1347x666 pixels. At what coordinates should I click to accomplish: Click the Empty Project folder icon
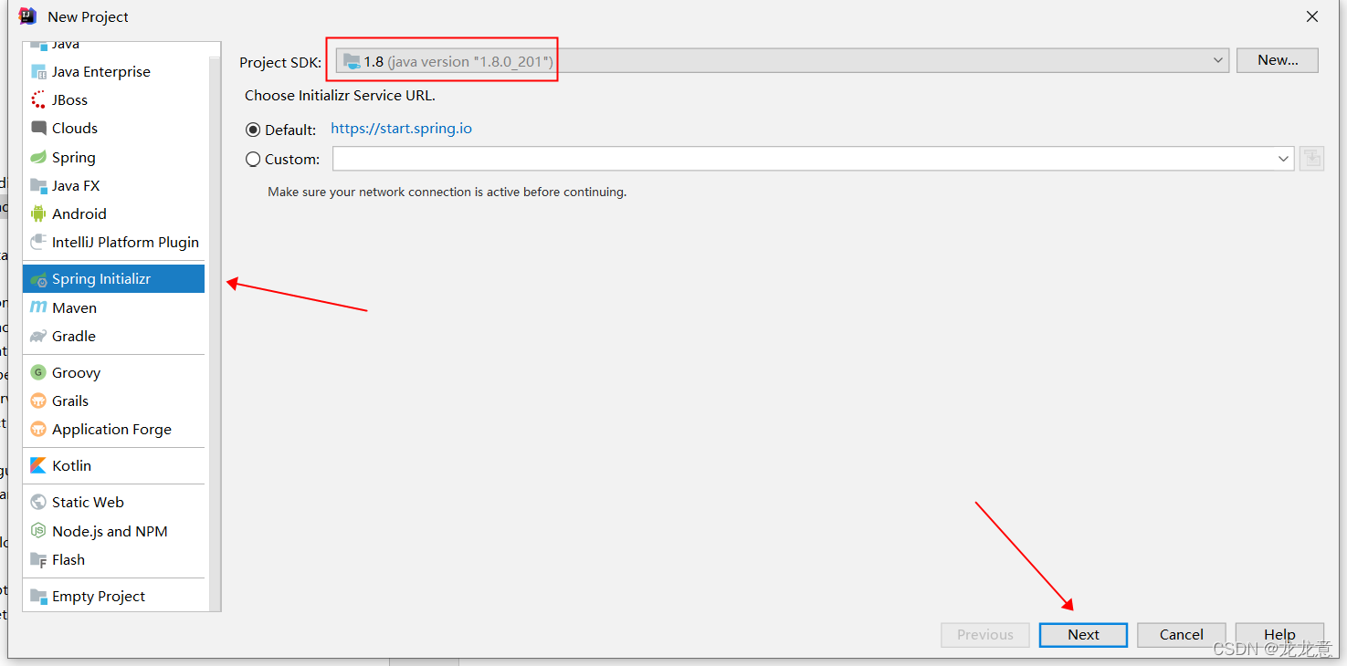click(38, 596)
